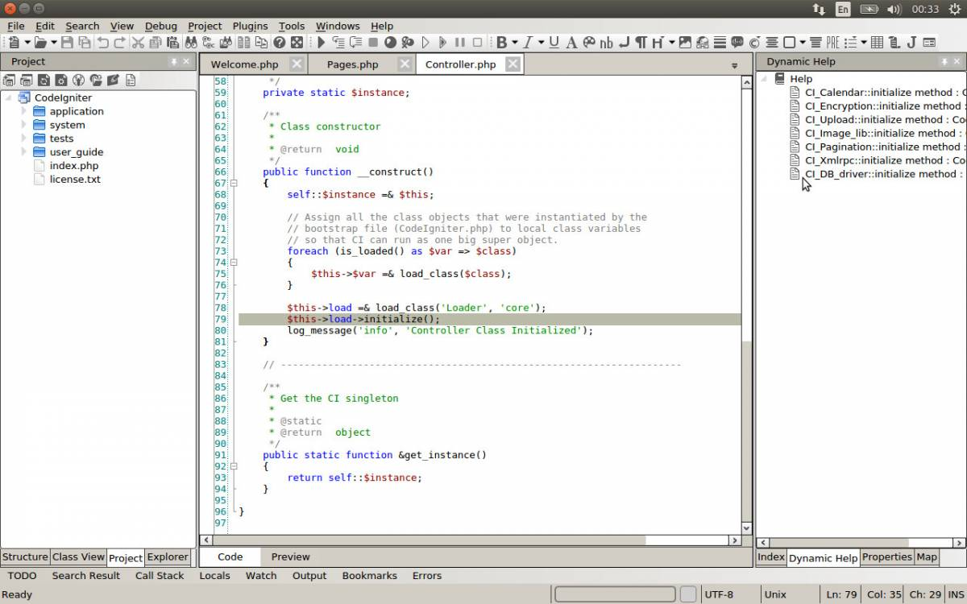Open the Debug menu

[160, 26]
